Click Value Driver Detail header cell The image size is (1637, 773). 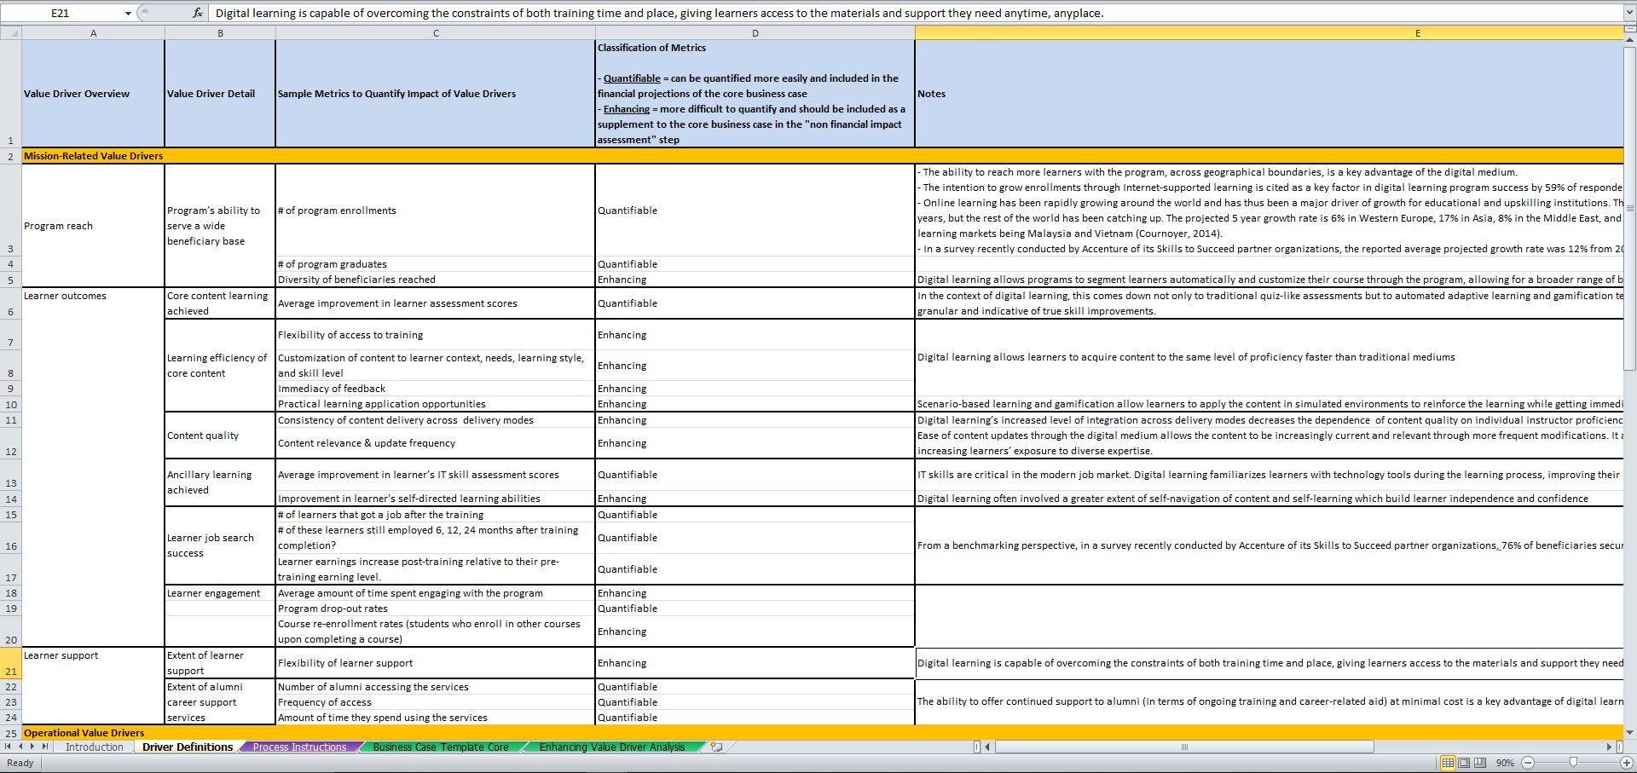pyautogui.click(x=220, y=94)
